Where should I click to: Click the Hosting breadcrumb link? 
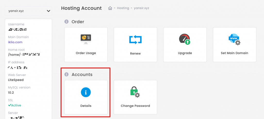(x=123, y=8)
